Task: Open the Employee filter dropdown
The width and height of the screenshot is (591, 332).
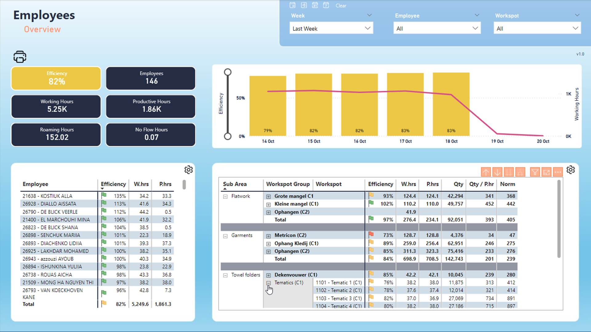Action: [437, 28]
